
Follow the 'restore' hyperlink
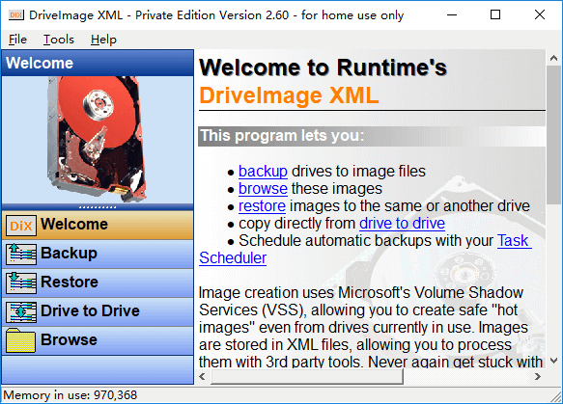262,206
